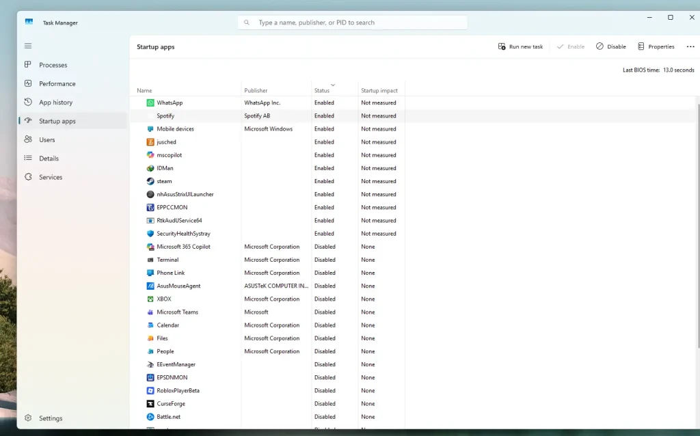
Task: Click Run new task button
Action: (x=520, y=46)
